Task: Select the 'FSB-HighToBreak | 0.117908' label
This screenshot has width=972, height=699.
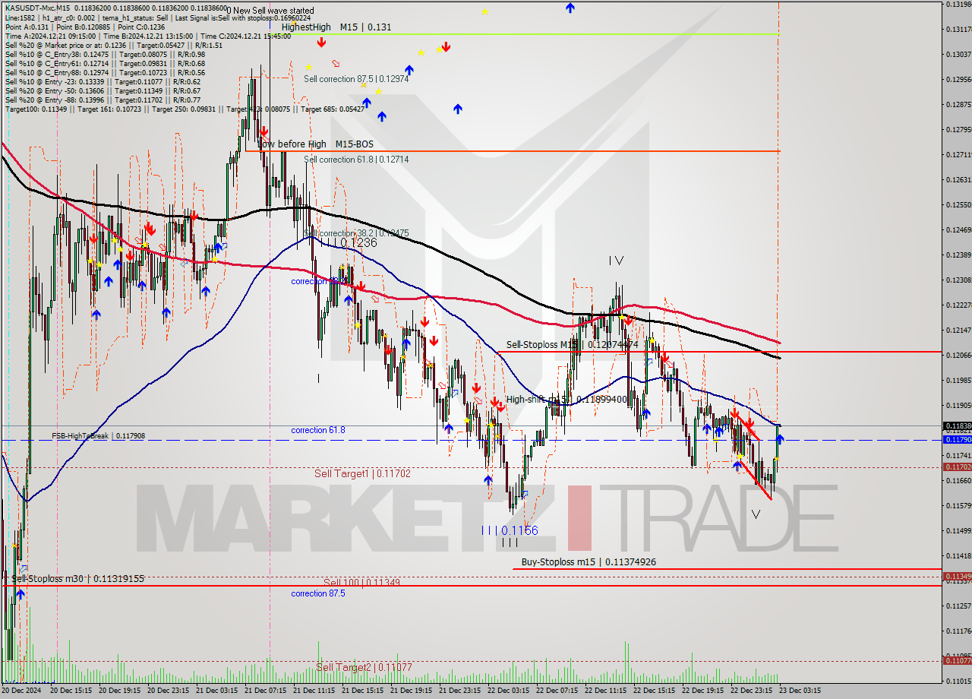Action: (x=98, y=436)
